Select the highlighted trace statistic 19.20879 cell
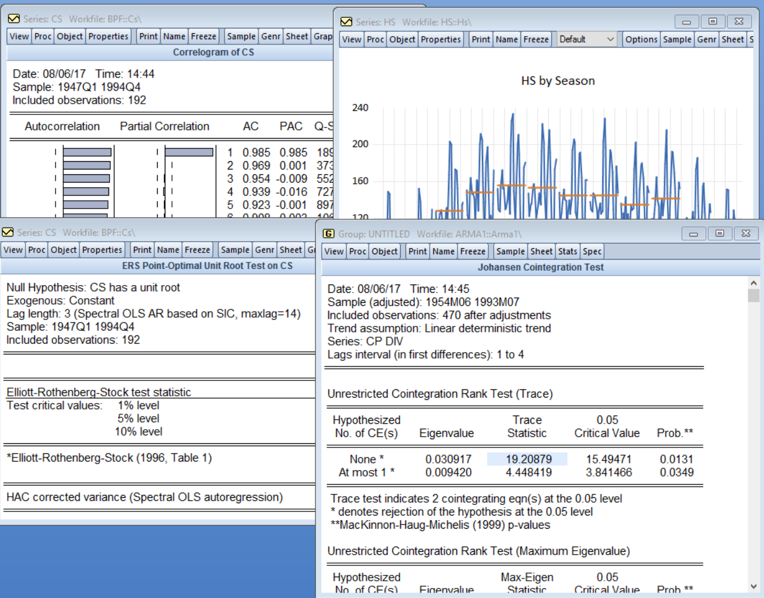This screenshot has width=764, height=598. 527,459
